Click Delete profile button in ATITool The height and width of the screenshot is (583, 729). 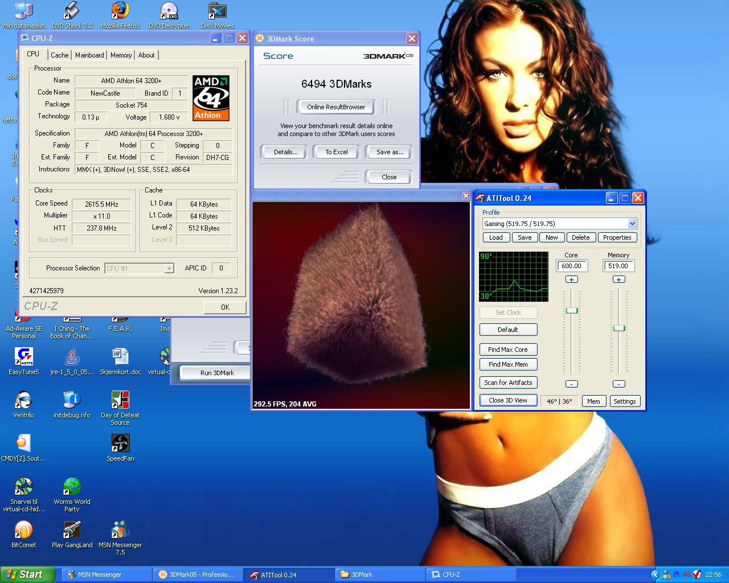[581, 238]
